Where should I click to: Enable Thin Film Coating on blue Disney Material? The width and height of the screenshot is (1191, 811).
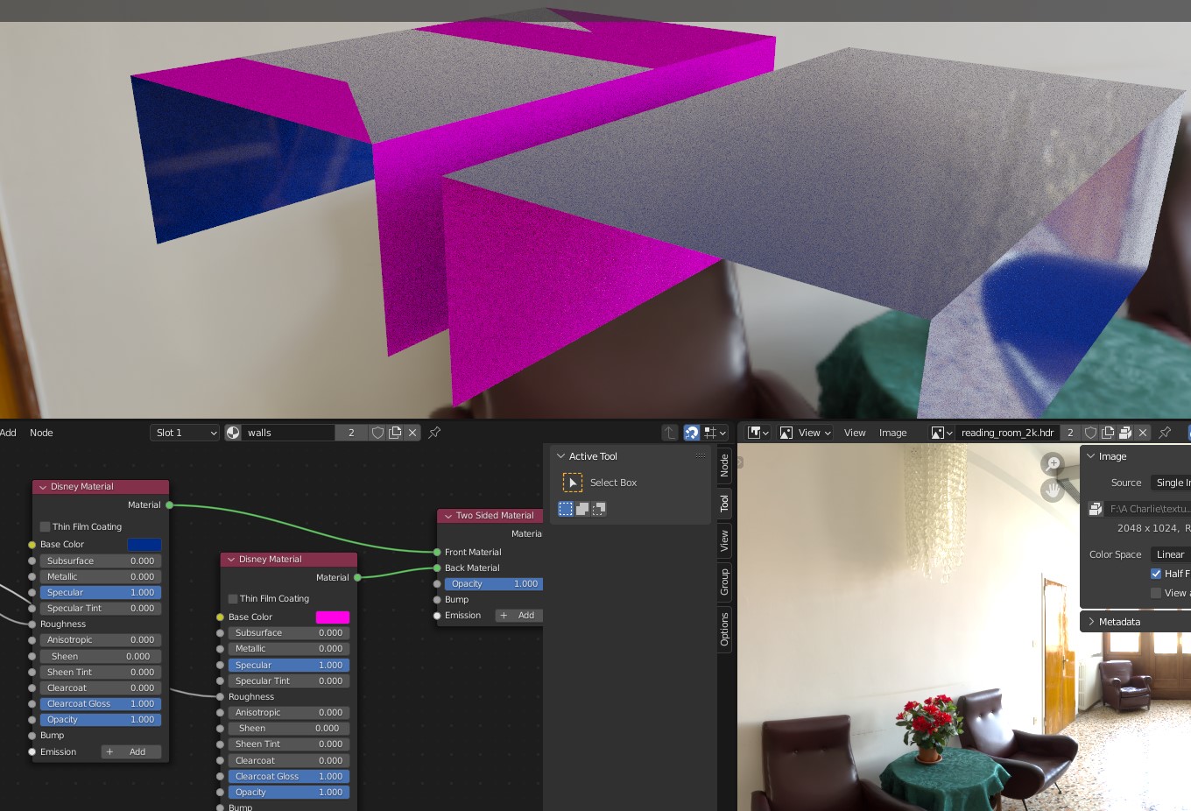point(46,527)
